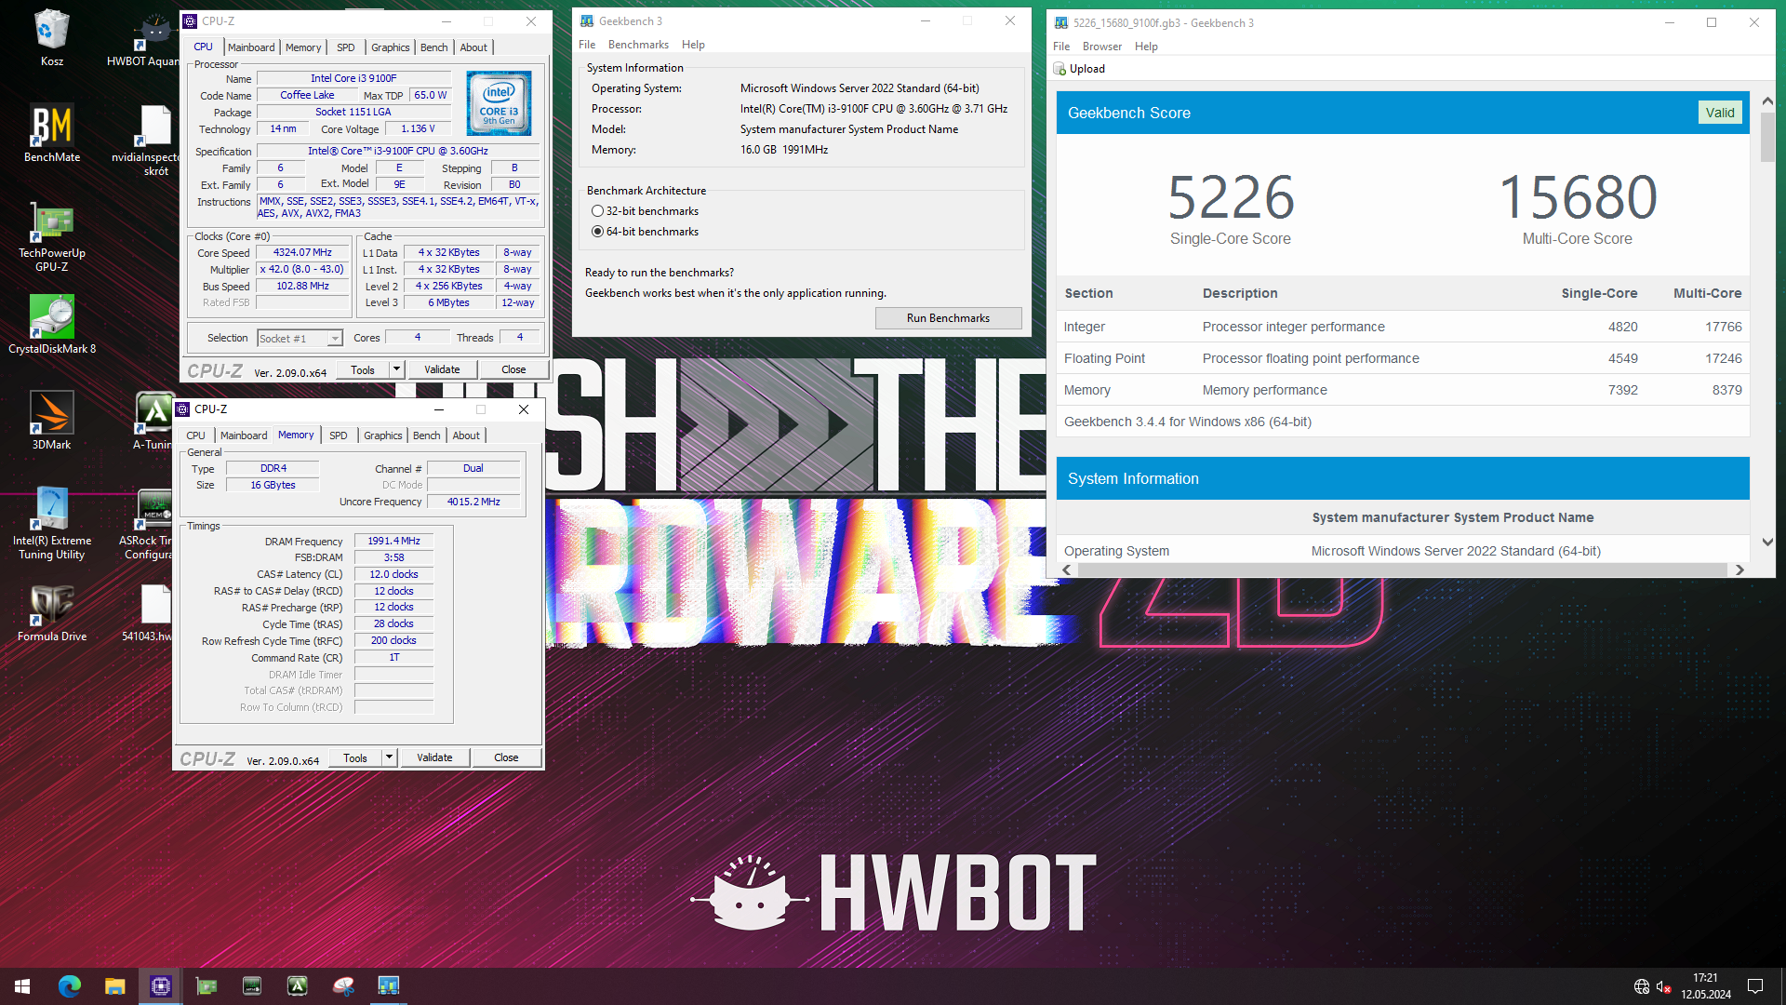Open the A-Tuning taskbar icon
The height and width of the screenshot is (1005, 1786).
(x=297, y=986)
